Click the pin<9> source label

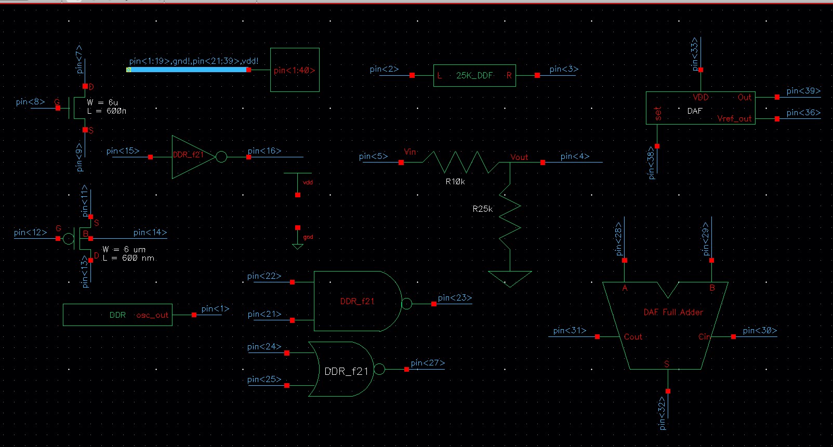click(x=79, y=157)
